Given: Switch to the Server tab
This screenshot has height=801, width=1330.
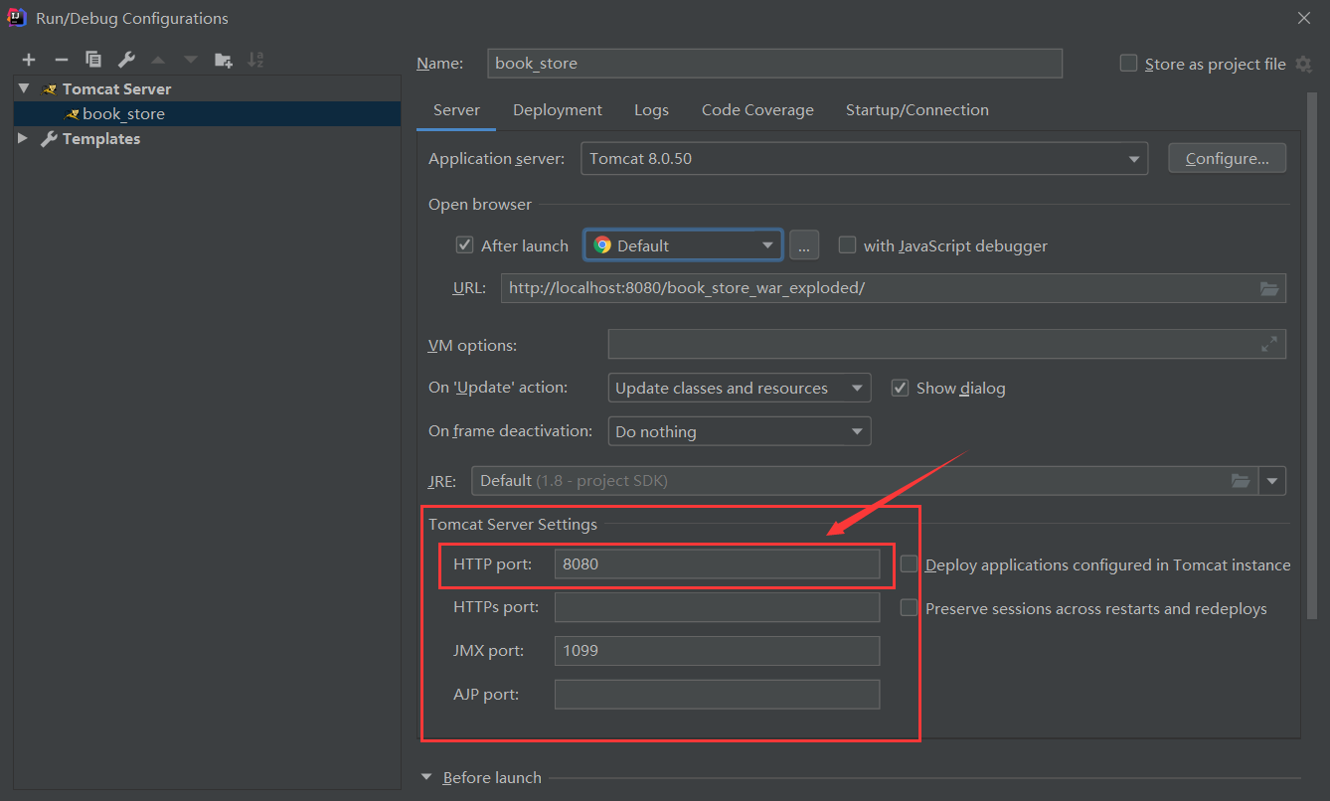Looking at the screenshot, I should (456, 110).
